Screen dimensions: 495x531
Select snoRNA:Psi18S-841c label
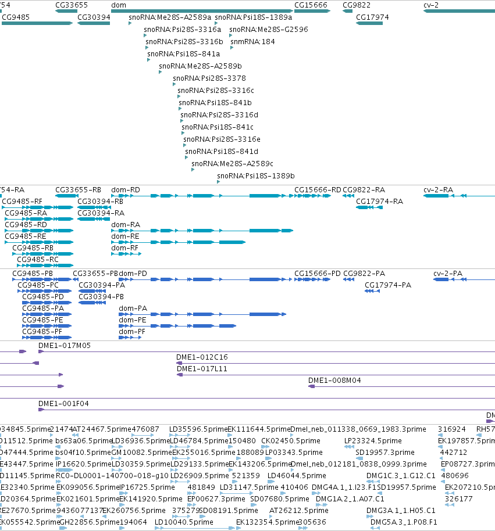tap(218, 127)
